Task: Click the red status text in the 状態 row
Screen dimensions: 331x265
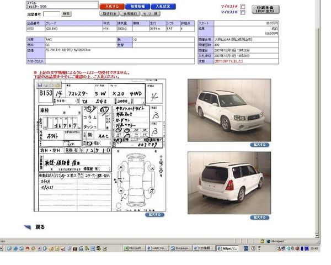Action: (x=228, y=61)
